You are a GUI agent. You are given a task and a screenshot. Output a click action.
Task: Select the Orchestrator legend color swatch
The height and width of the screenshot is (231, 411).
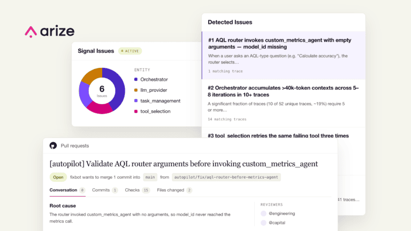tap(136, 79)
